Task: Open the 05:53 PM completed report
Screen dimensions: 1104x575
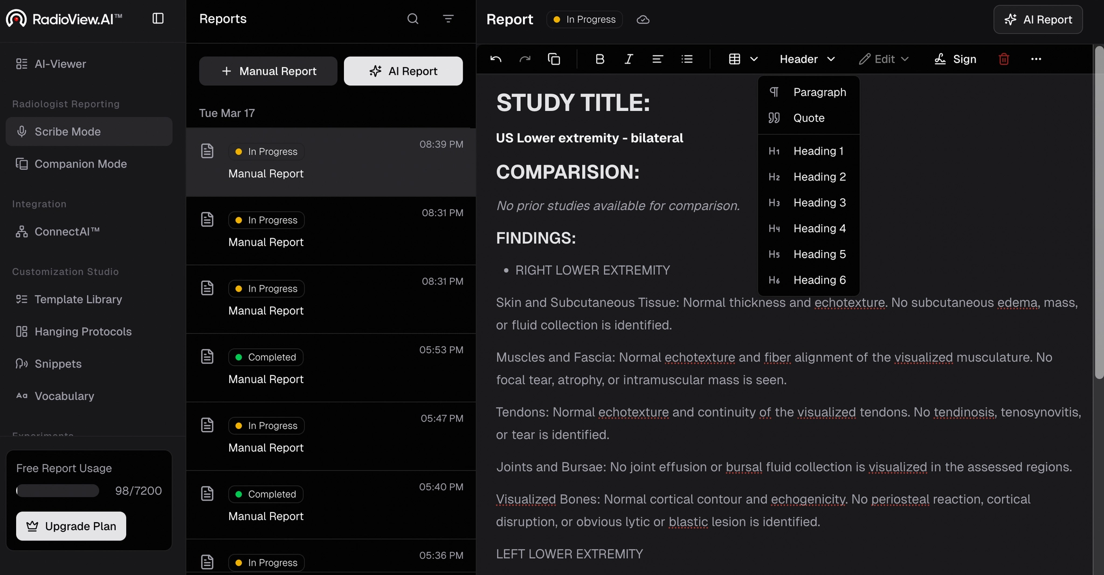Action: pos(331,368)
